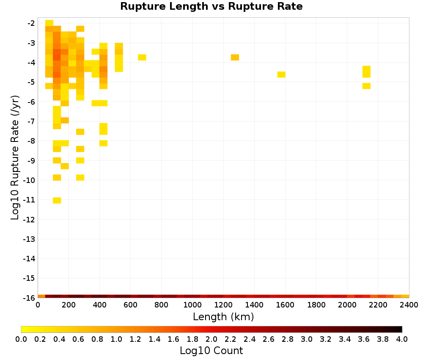This screenshot has height=360, width=423.
Task: Click the y-axis tick label -5
Action: 31,82
